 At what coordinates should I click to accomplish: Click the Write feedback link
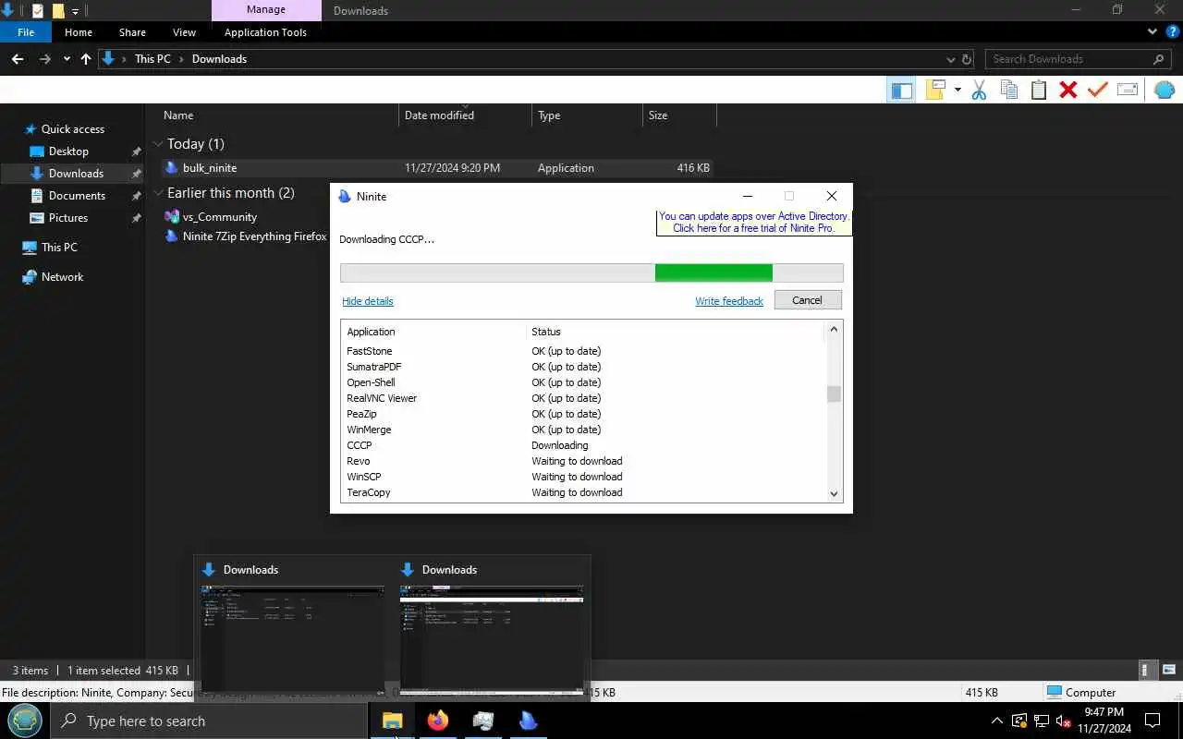click(729, 301)
